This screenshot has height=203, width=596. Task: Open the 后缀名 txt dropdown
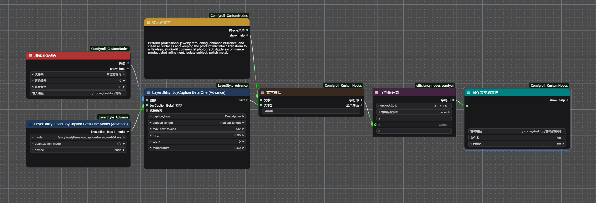point(517,144)
